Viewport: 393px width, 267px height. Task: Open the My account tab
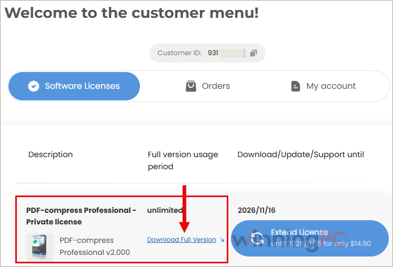point(323,86)
